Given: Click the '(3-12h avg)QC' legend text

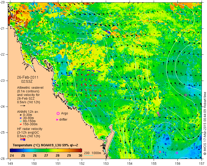Looking at the screenshot, I should tap(28, 133).
